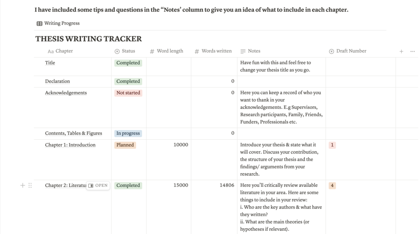The width and height of the screenshot is (420, 234).
Task: Click the table icon beside Writing Progress
Action: 39,24
